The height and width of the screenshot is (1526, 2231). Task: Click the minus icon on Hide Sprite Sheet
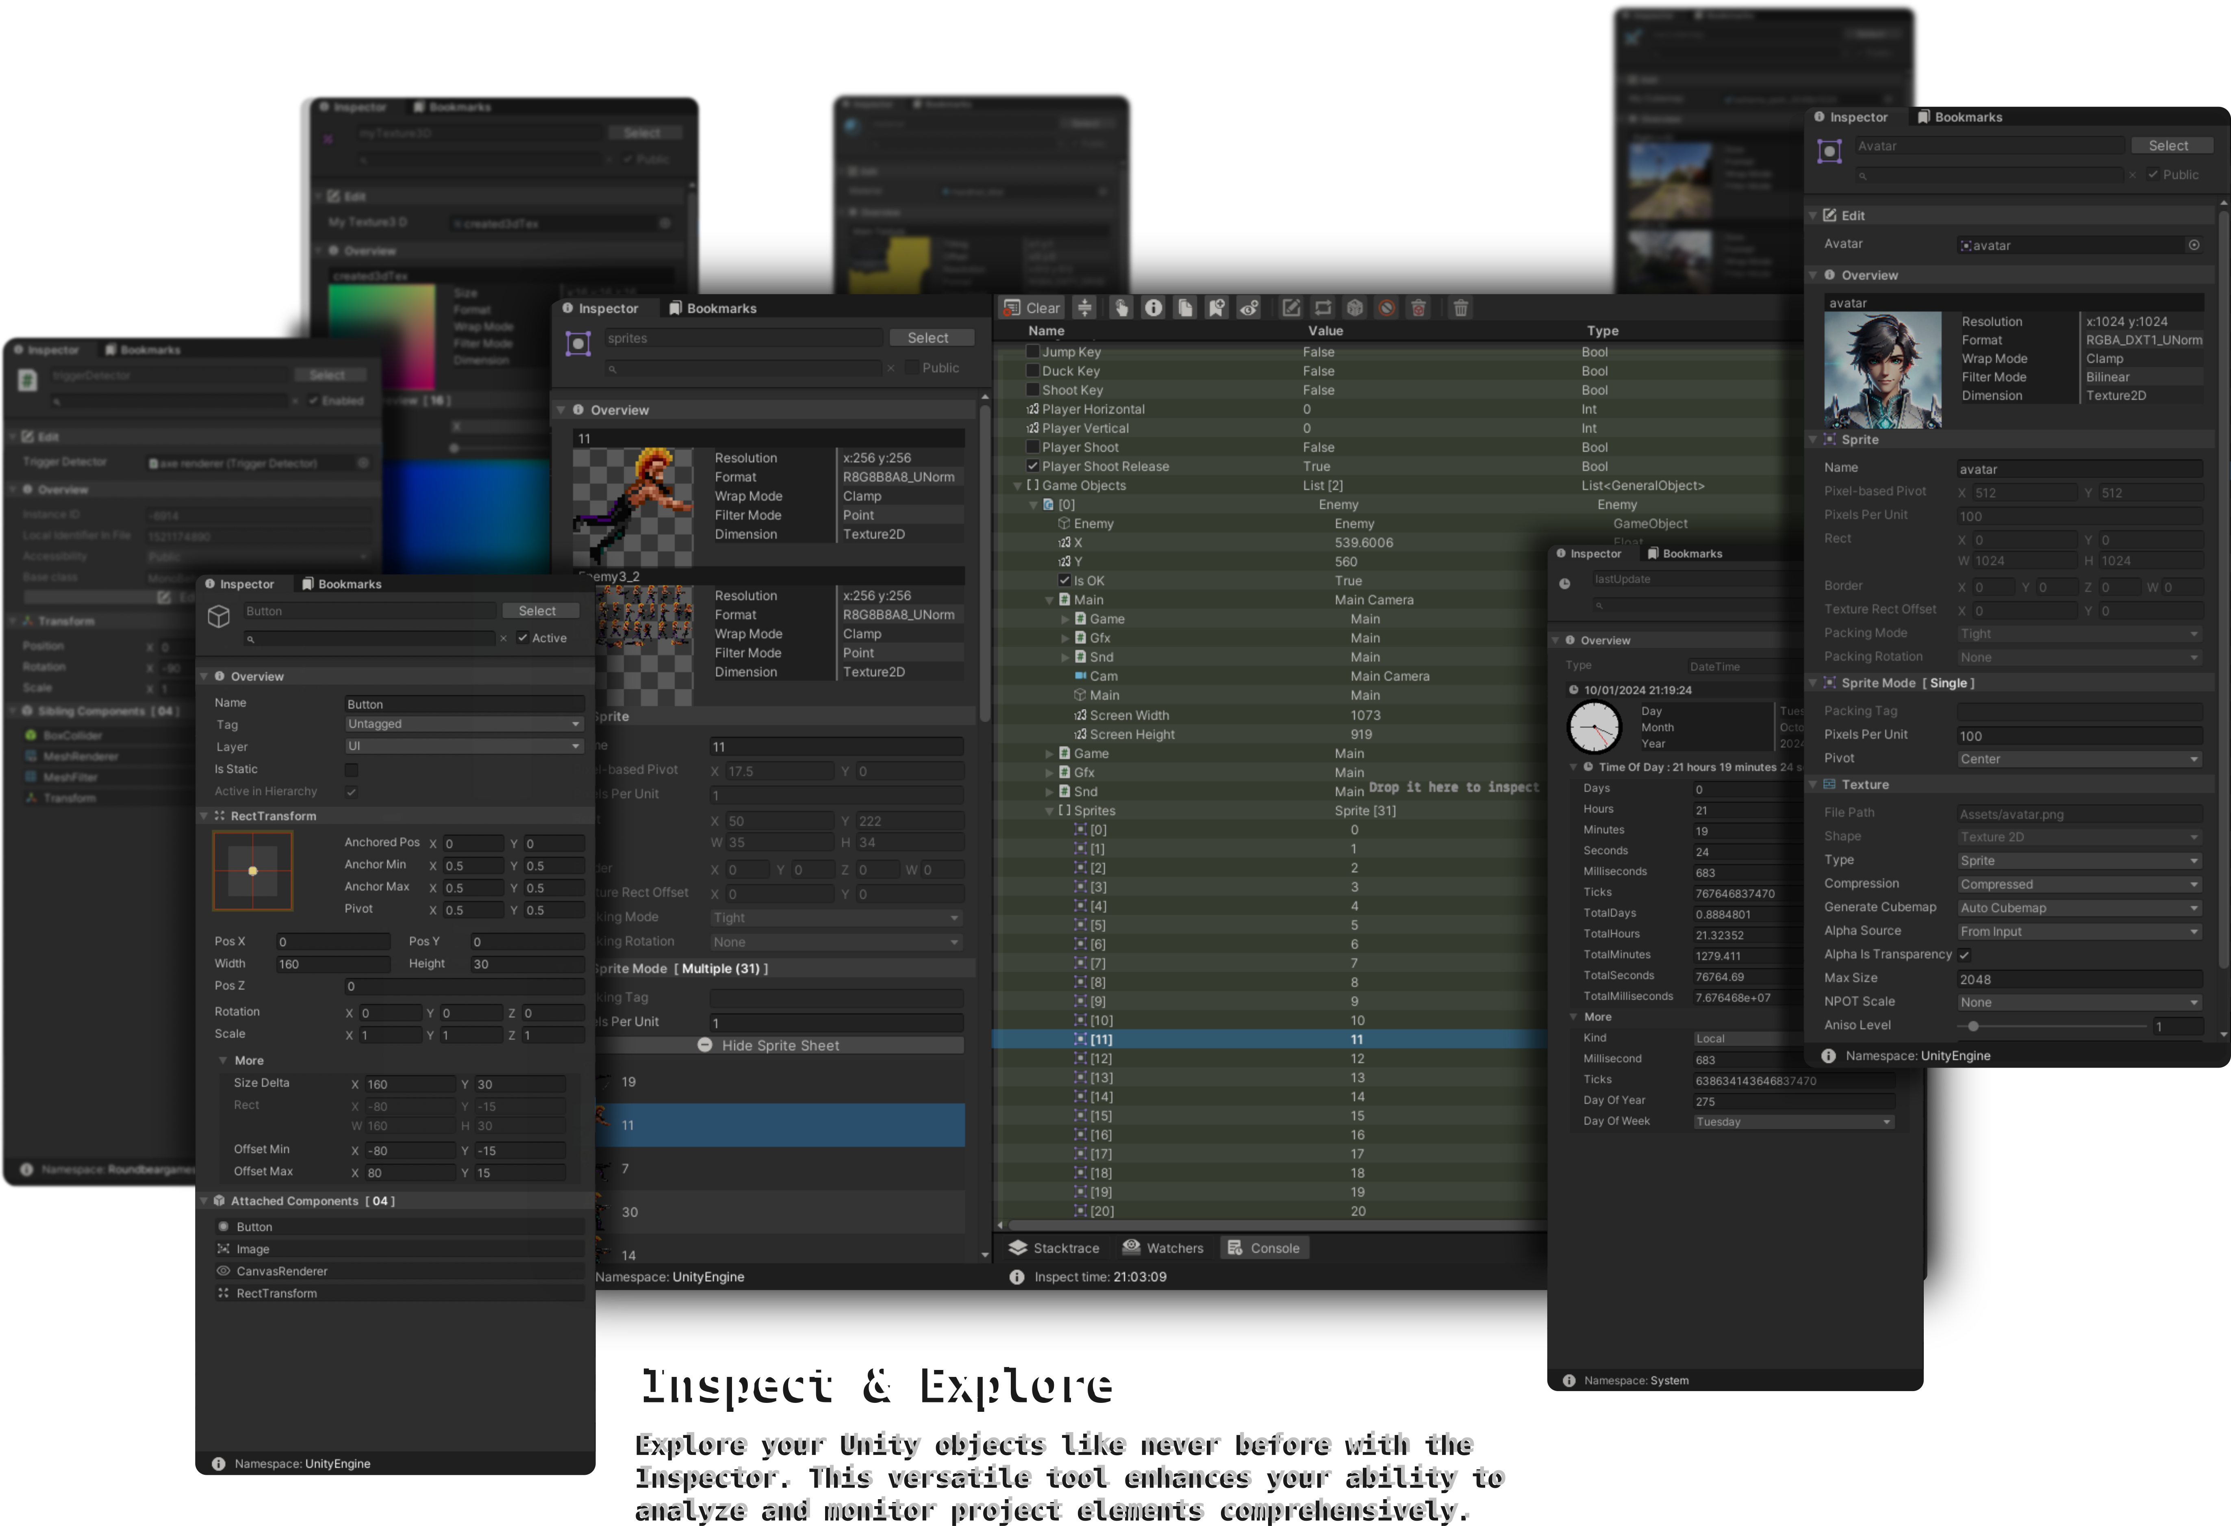click(705, 1045)
